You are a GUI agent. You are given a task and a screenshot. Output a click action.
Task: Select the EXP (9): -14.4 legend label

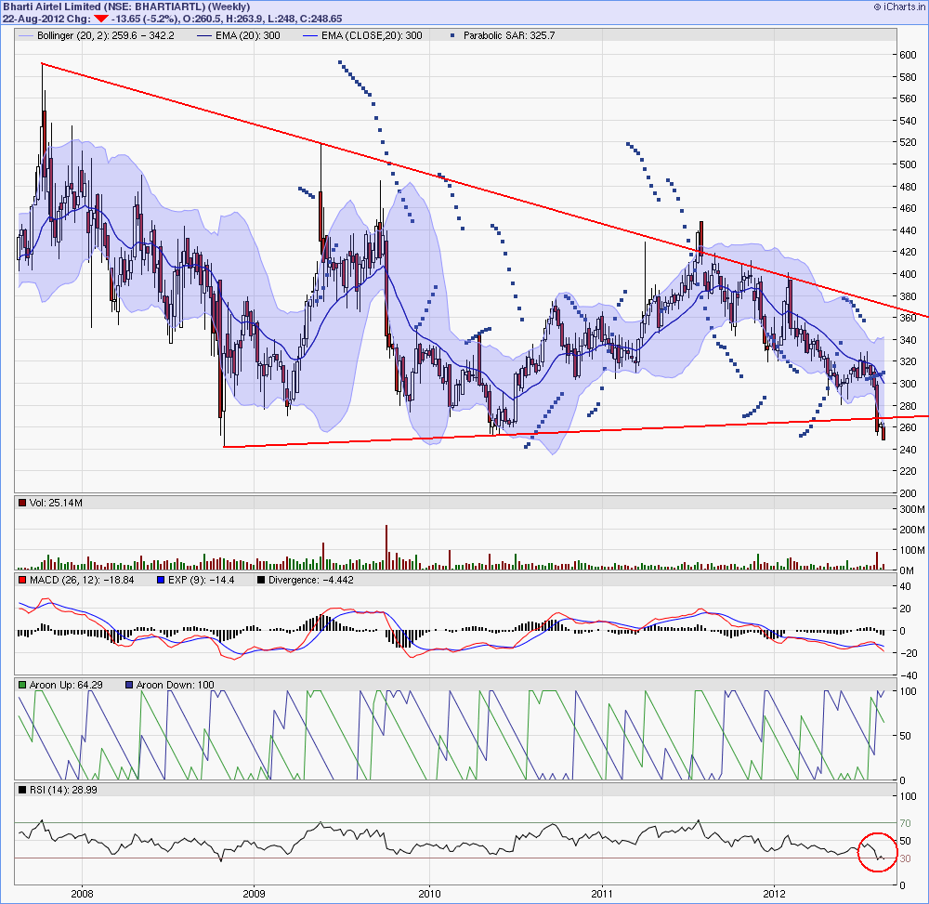click(x=201, y=581)
